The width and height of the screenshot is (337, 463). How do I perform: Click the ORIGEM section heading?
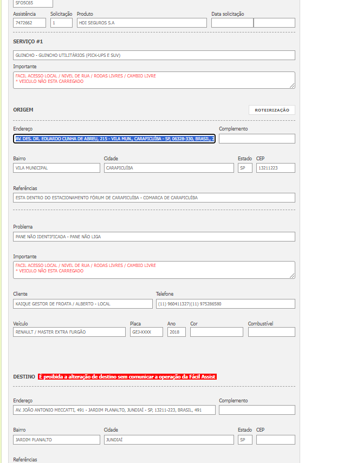(x=23, y=110)
